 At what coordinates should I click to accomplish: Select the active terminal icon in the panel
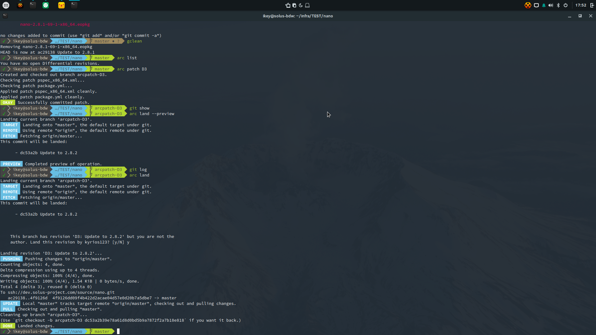74,5
